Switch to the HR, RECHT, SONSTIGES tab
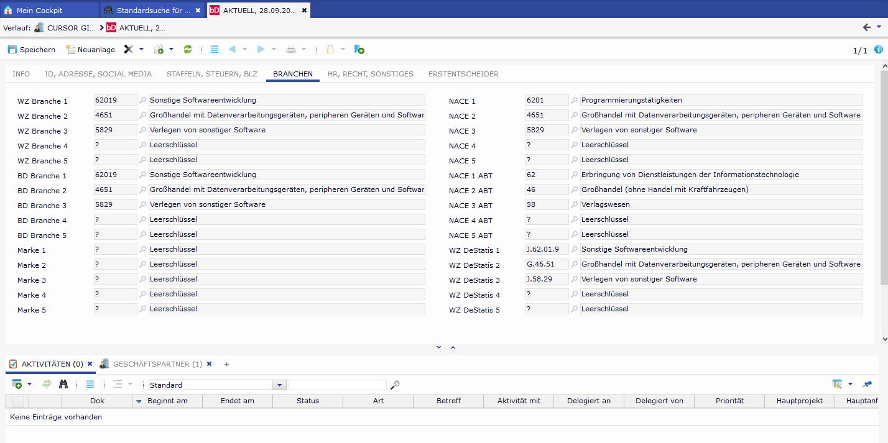This screenshot has height=443, width=888. 370,74
